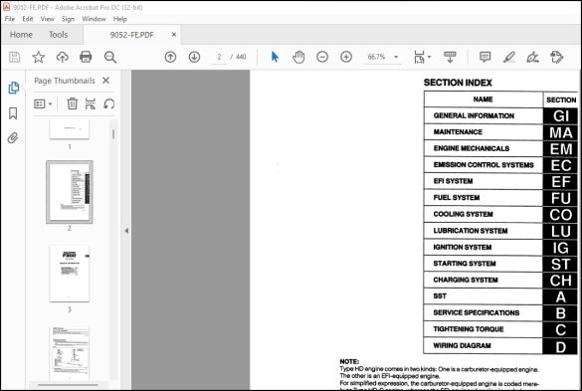Viewport: 582px width, 391px height.
Task: Jump to EC section tab
Action: (561, 165)
